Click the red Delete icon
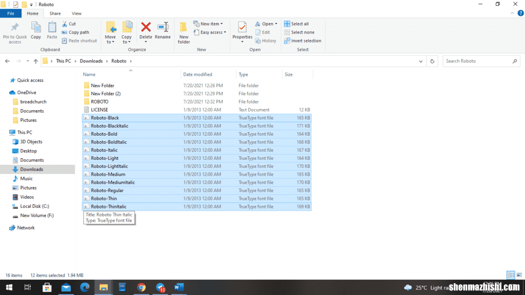Screen dimensions: 525x295 [x=146, y=28]
